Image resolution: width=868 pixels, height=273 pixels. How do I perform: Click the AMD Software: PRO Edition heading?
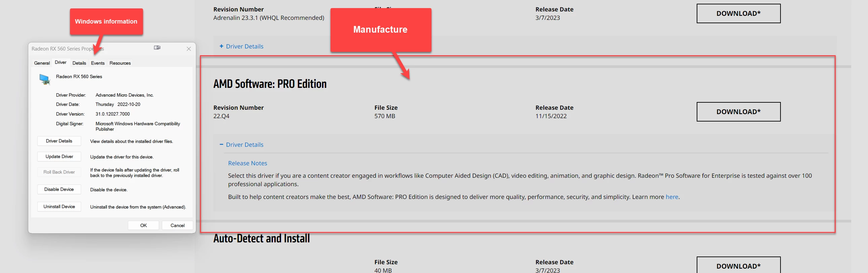click(x=270, y=84)
